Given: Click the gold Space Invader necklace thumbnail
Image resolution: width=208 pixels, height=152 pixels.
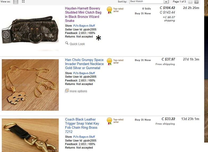Looking at the screenshot, I should 30,85.
